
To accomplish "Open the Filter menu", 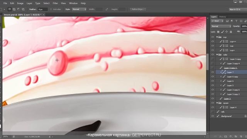I will (x=55, y=3).
